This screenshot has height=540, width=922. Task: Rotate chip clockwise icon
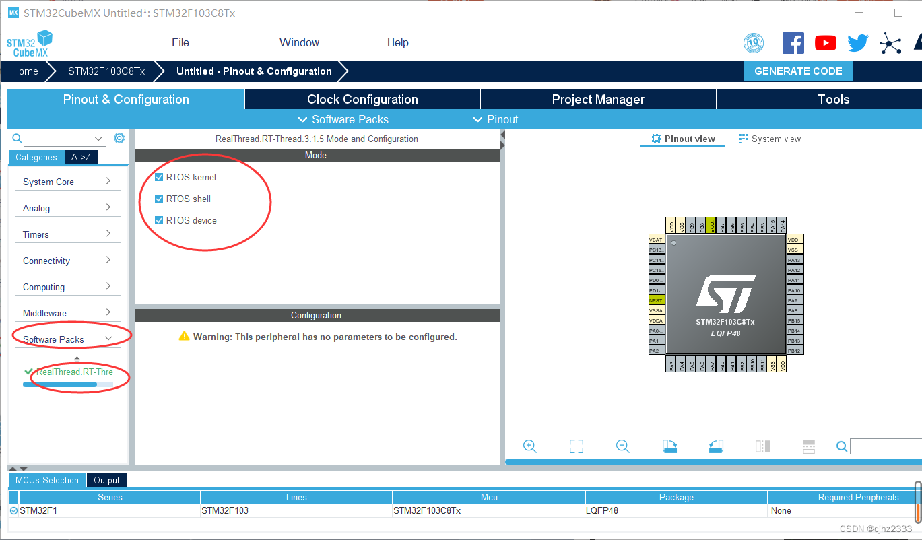point(669,446)
